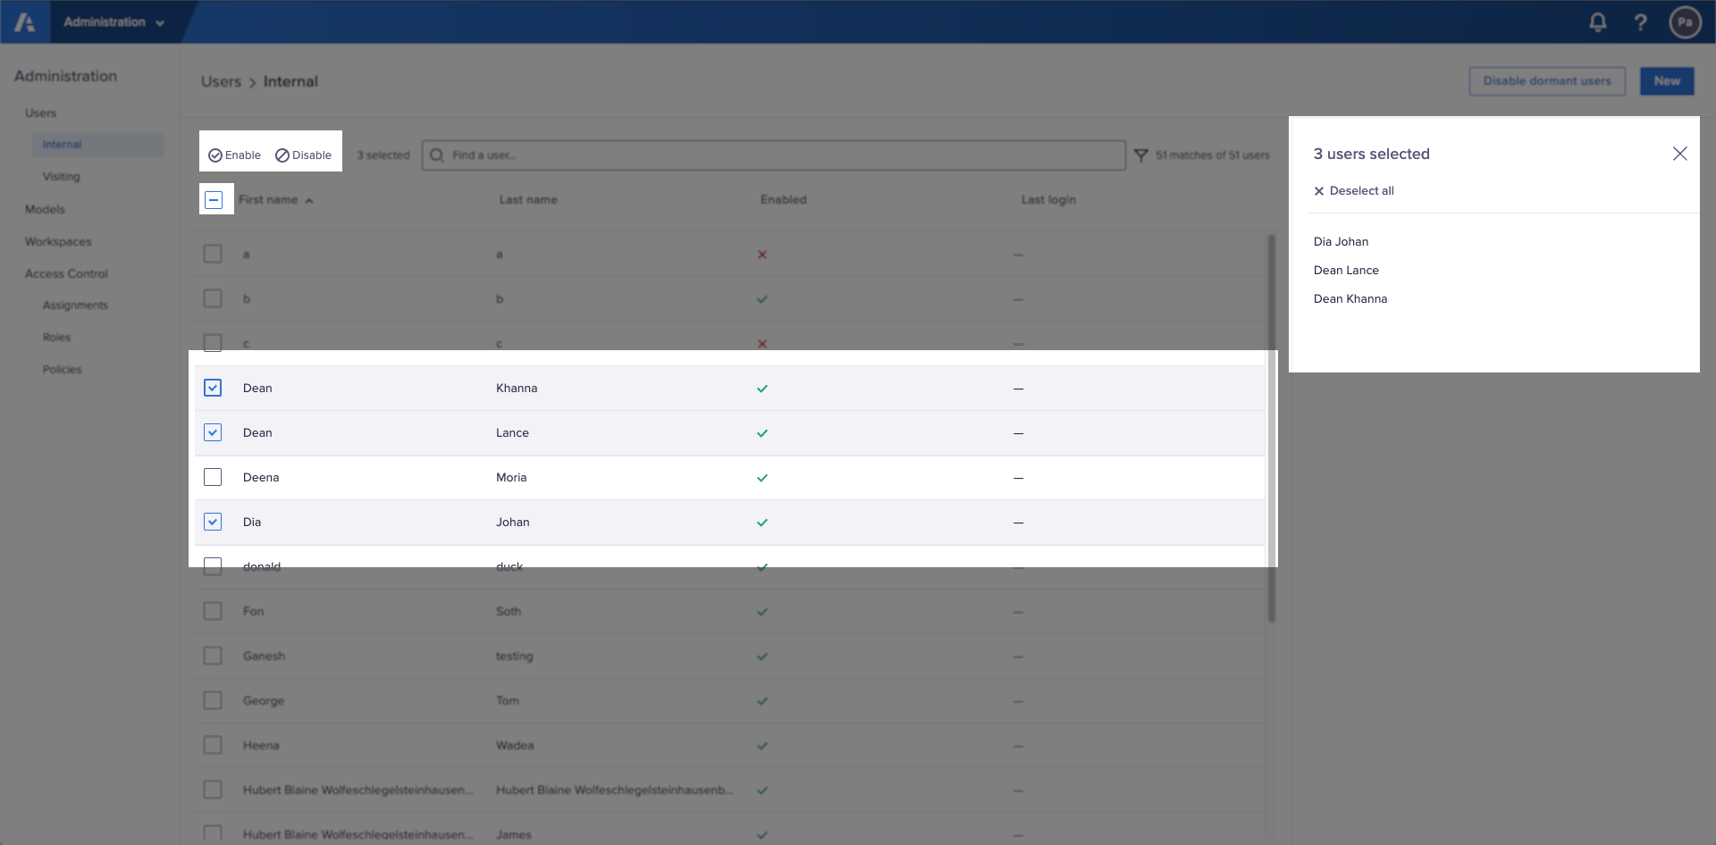Collapse the Users section in the sidebar
Screen dimensions: 1716x845
40,113
